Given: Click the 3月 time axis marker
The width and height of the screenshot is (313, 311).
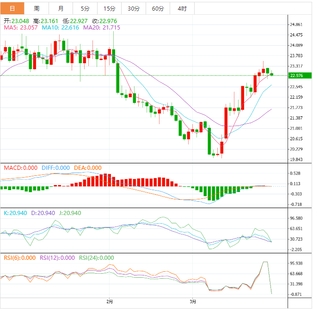Looking at the screenshot, I should click(193, 302).
